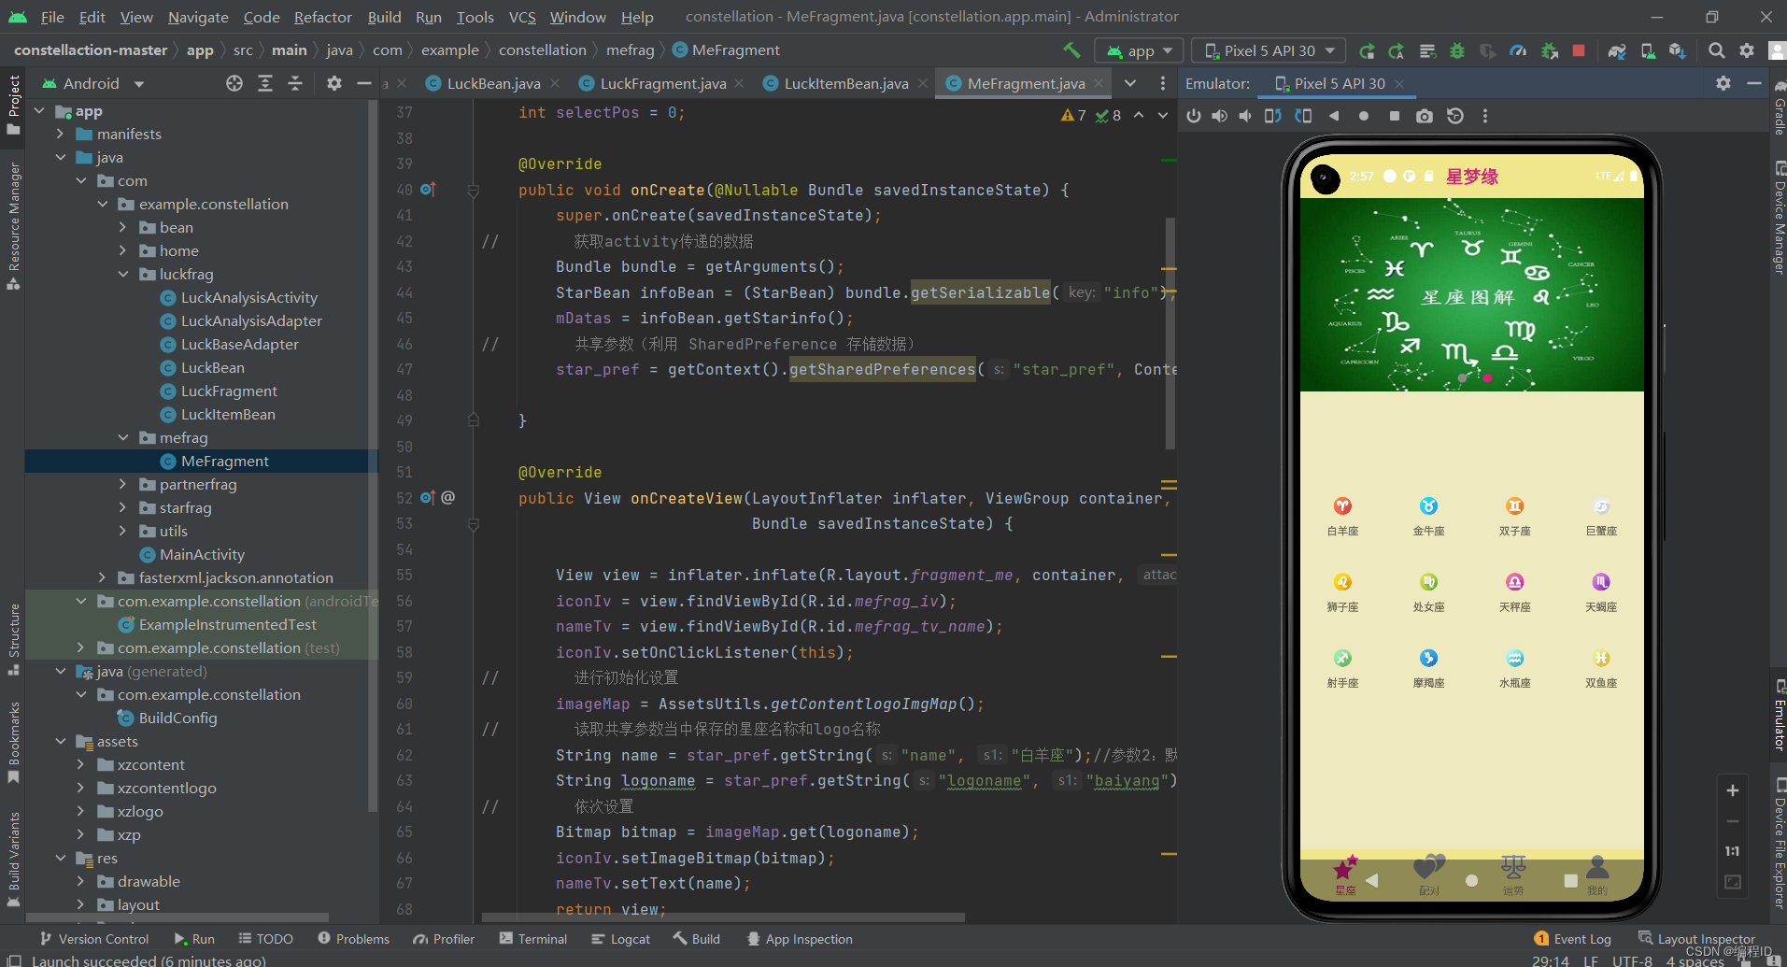1787x967 pixels.
Task: Open the Event Log
Action: click(x=1573, y=939)
